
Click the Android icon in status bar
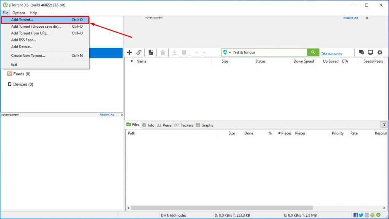pyautogui.click(x=372, y=215)
